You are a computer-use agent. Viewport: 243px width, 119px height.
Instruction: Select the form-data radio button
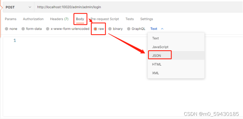23,29
